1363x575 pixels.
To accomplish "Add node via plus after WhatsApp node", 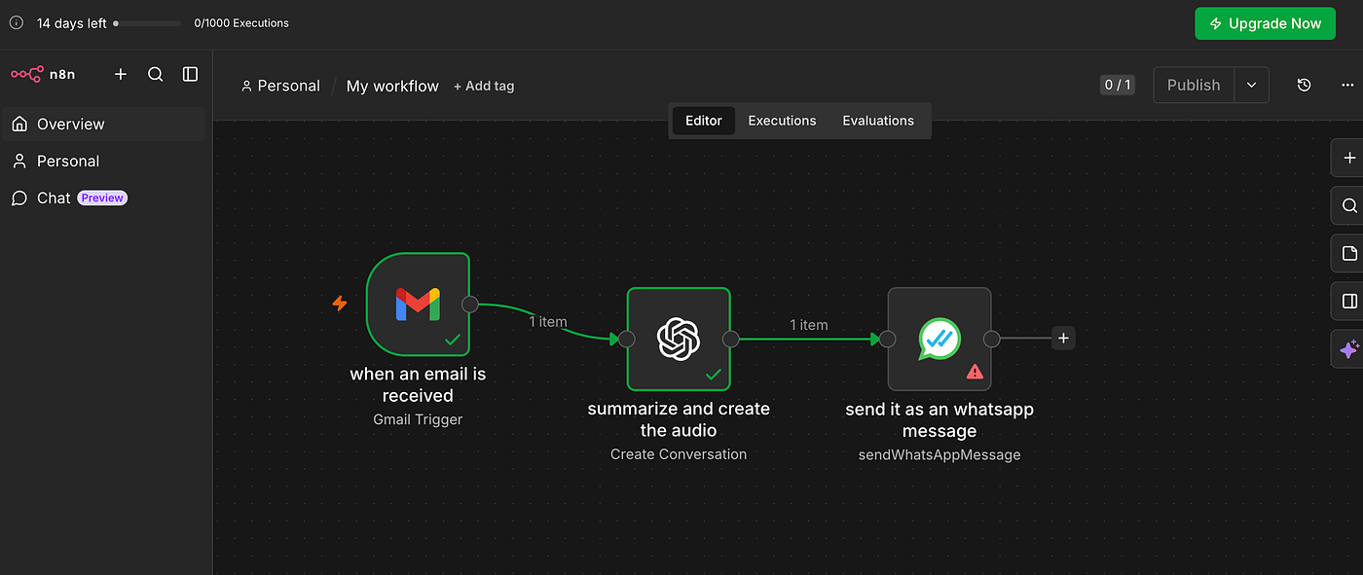I will tap(1063, 339).
